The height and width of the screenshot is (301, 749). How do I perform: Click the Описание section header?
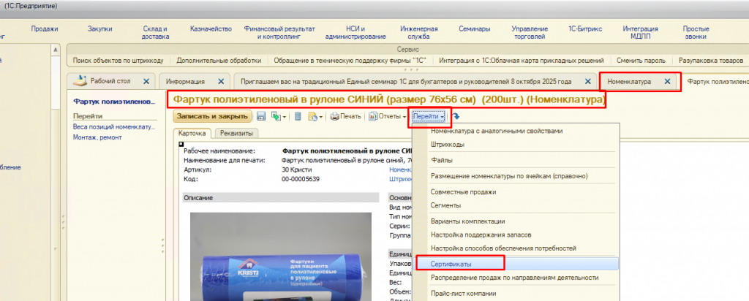pyautogui.click(x=281, y=197)
